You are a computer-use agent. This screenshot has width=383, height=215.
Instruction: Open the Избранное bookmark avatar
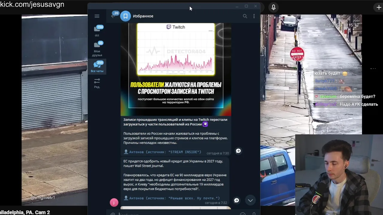click(125, 16)
